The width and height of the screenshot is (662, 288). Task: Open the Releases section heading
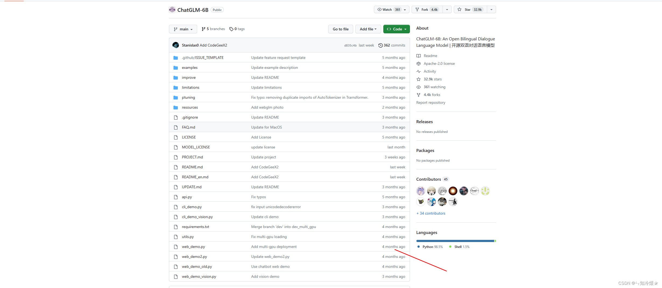click(424, 122)
